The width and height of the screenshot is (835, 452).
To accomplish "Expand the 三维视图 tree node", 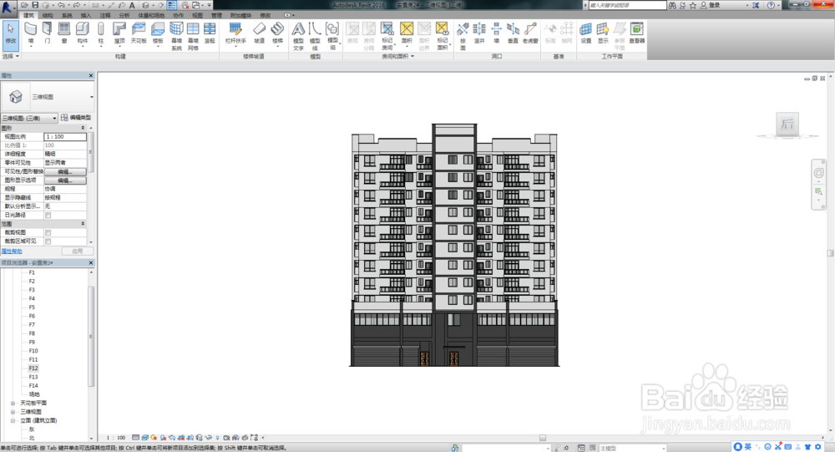I will pyautogui.click(x=13, y=412).
